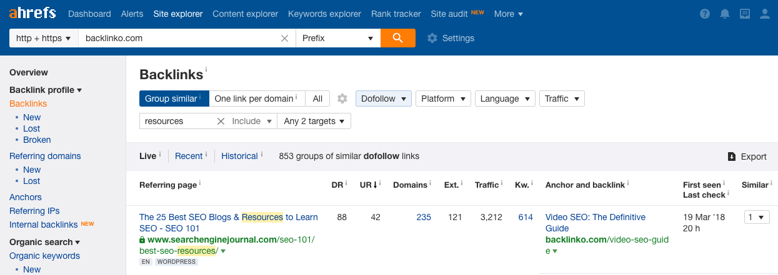This screenshot has height=275, width=778.
Task: Open the Include filter dropdown
Action: [252, 121]
